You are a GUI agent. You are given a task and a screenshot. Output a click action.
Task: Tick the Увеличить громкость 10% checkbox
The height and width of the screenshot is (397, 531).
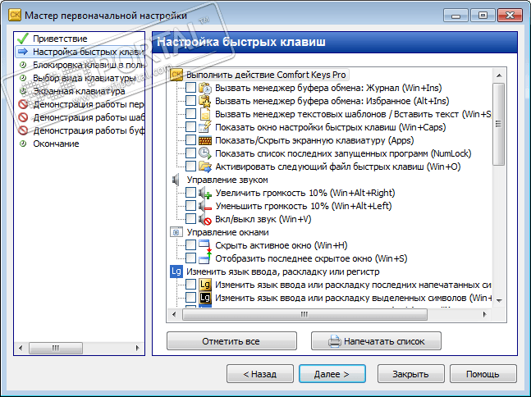pyautogui.click(x=190, y=193)
